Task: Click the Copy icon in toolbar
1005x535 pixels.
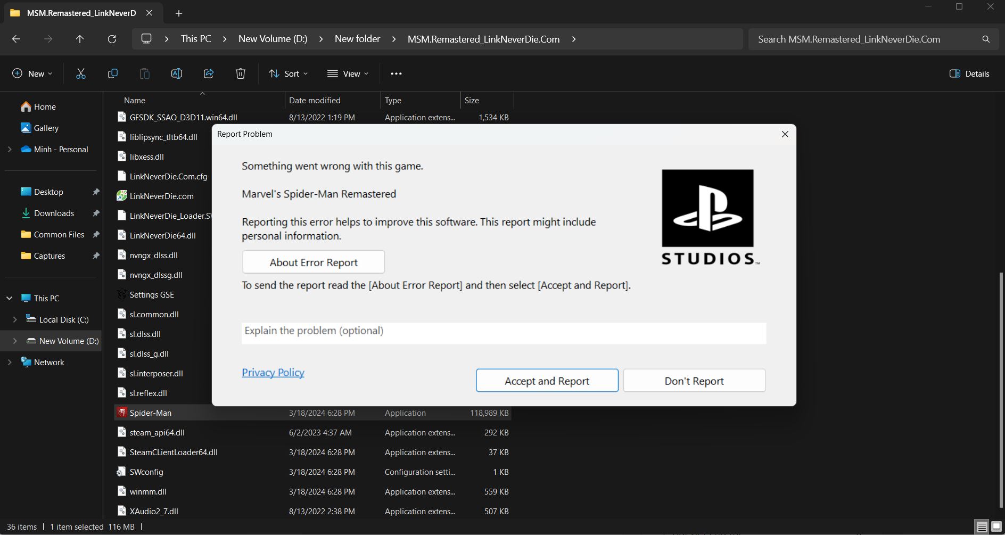Action: pyautogui.click(x=112, y=73)
